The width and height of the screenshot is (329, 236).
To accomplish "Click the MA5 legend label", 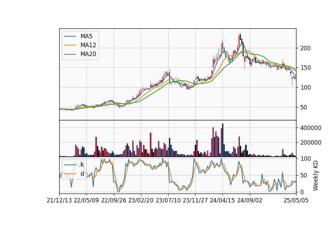I will (x=86, y=36).
